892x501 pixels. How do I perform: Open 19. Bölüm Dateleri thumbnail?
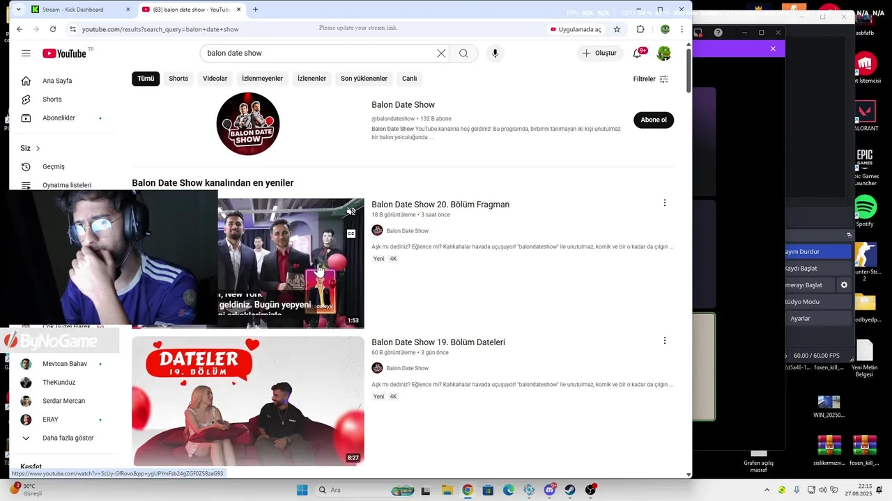click(248, 401)
